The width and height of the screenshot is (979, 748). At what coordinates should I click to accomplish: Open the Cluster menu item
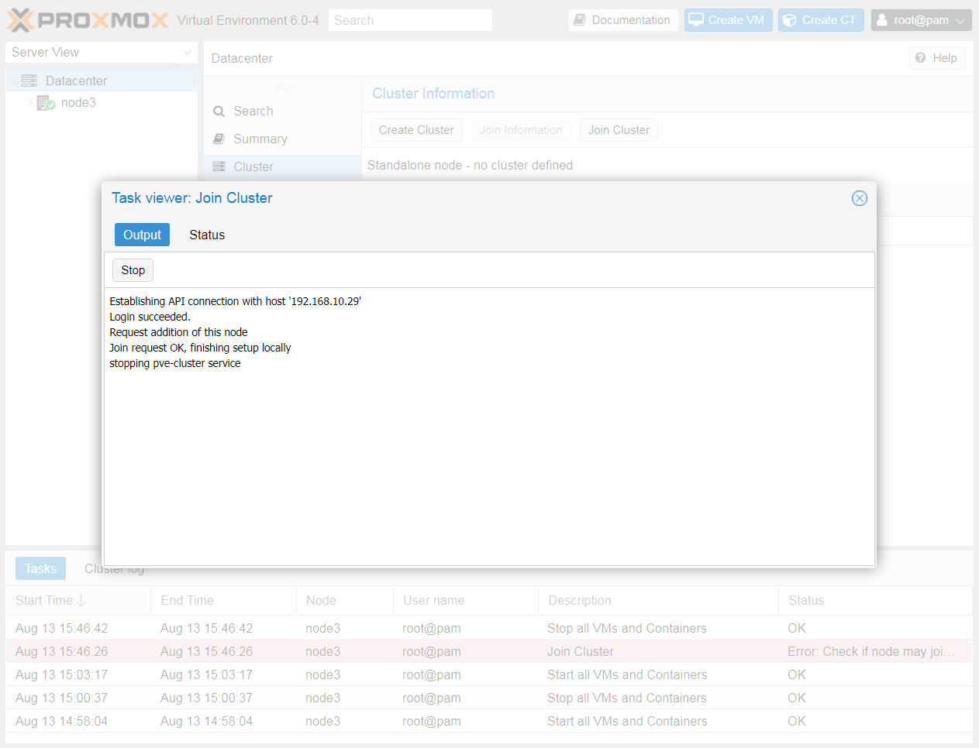[283, 166]
